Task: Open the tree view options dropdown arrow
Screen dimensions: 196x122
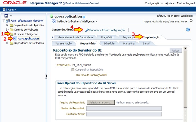Action: 11,16
